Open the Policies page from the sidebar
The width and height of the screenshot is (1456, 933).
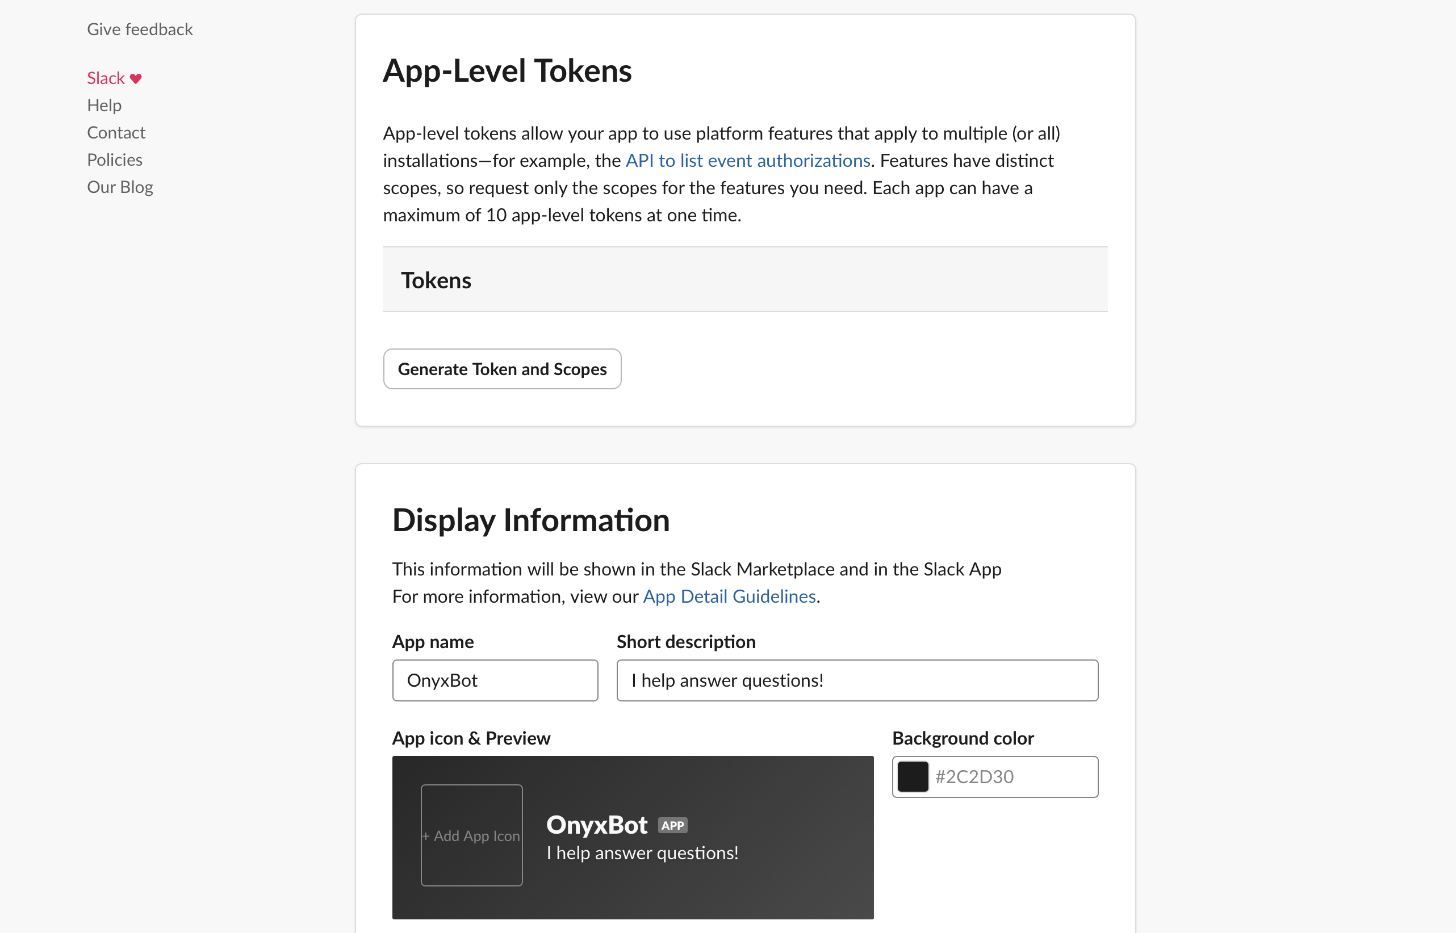point(115,159)
